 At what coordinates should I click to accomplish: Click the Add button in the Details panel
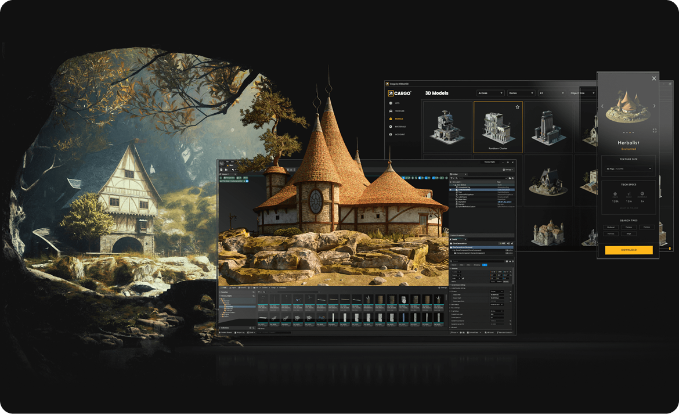[503, 243]
